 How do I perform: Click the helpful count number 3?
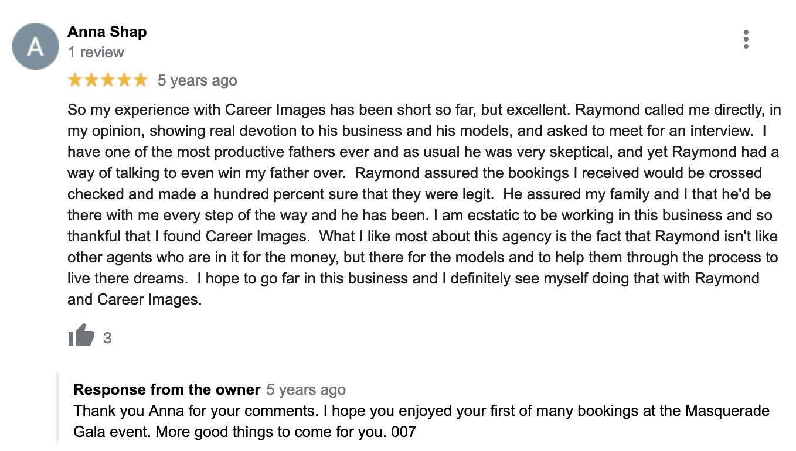click(107, 338)
